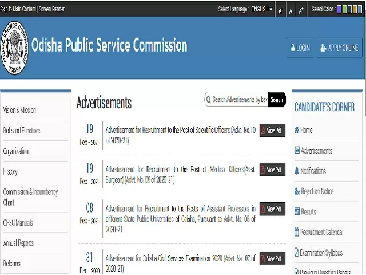Select the dark gray color theme swatch
This screenshot has height=275, width=366.
(x=349, y=9)
